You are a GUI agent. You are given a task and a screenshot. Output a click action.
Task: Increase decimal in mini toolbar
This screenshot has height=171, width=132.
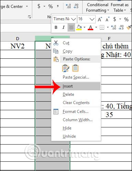pos(113,27)
